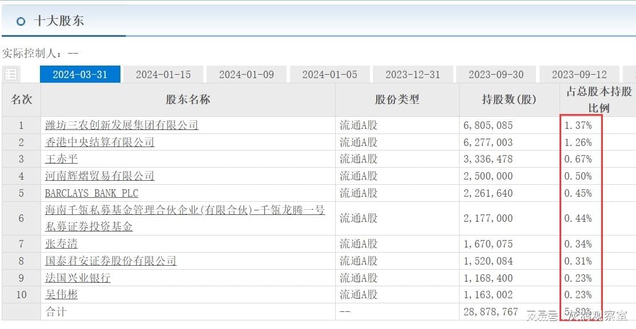The image size is (636, 329).
Task: Click shareholder name 吴伟彬
Action: (x=61, y=295)
